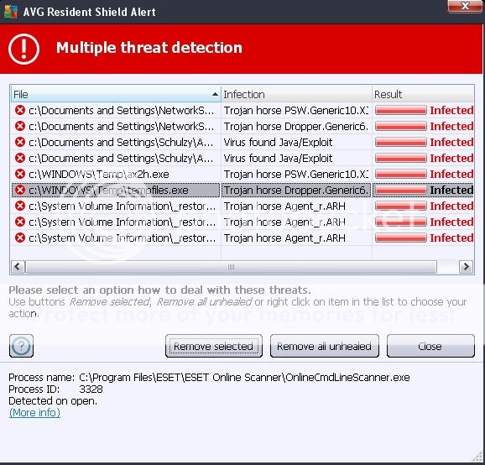Click Infected result text for tempfiles.exe
This screenshot has height=465, width=485.
point(451,191)
